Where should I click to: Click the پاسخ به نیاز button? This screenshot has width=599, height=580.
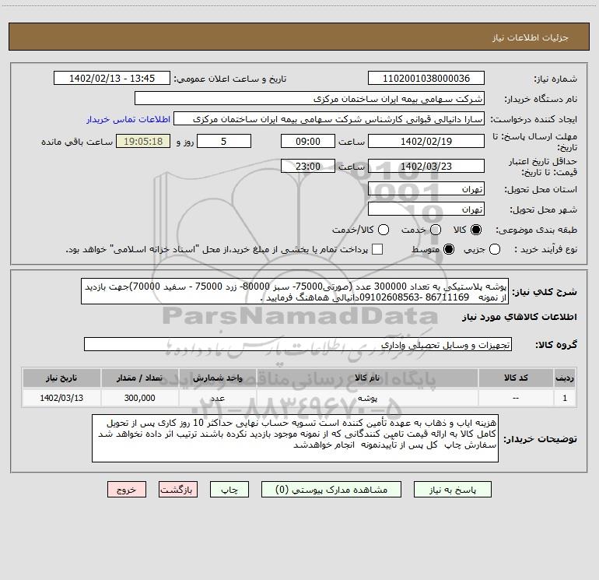tap(452, 490)
